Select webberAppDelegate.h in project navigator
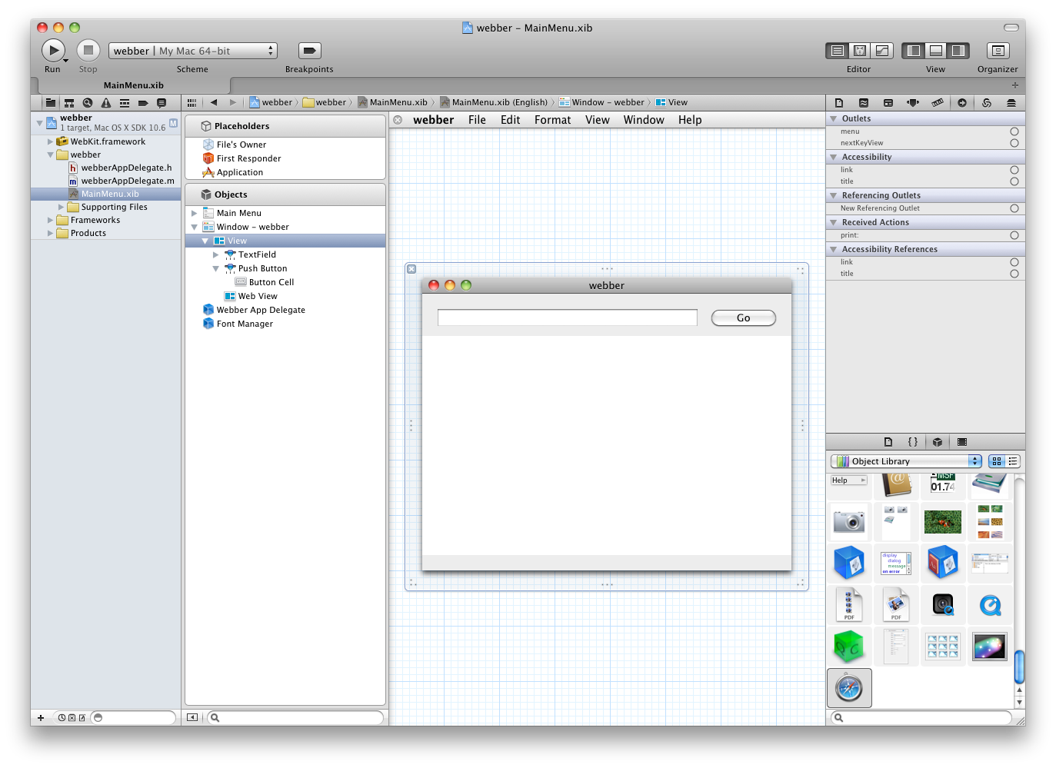Image resolution: width=1056 pixels, height=768 pixels. pos(126,168)
